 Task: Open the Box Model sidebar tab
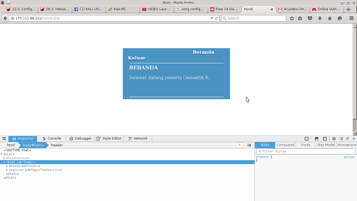[x=326, y=145]
